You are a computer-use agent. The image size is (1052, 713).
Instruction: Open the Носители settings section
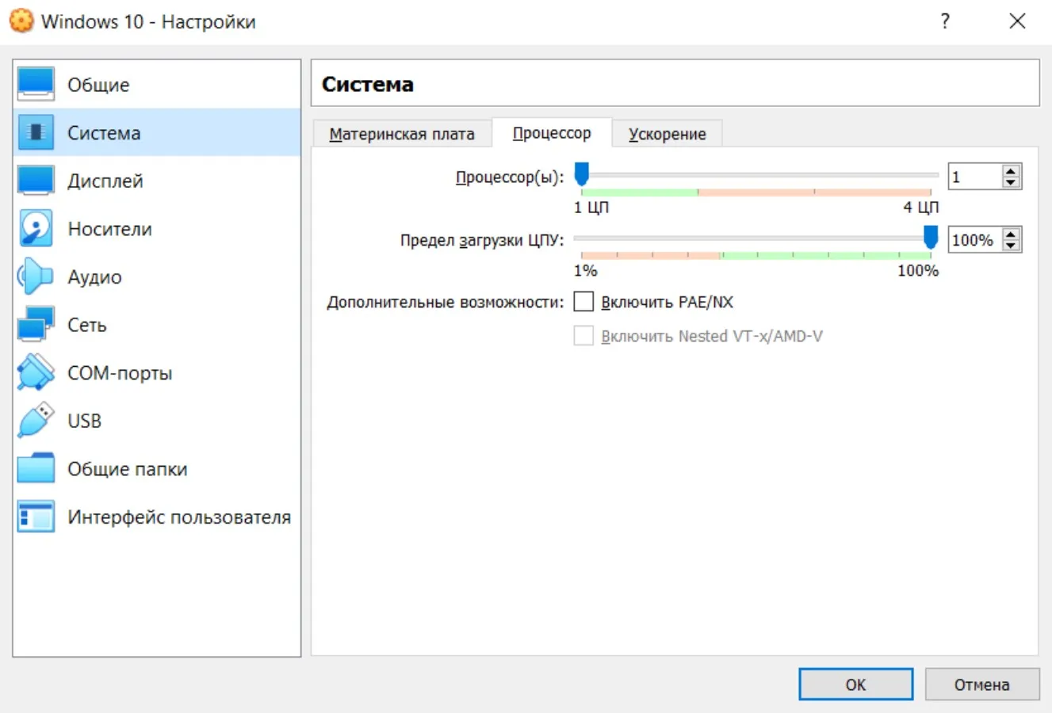click(157, 229)
